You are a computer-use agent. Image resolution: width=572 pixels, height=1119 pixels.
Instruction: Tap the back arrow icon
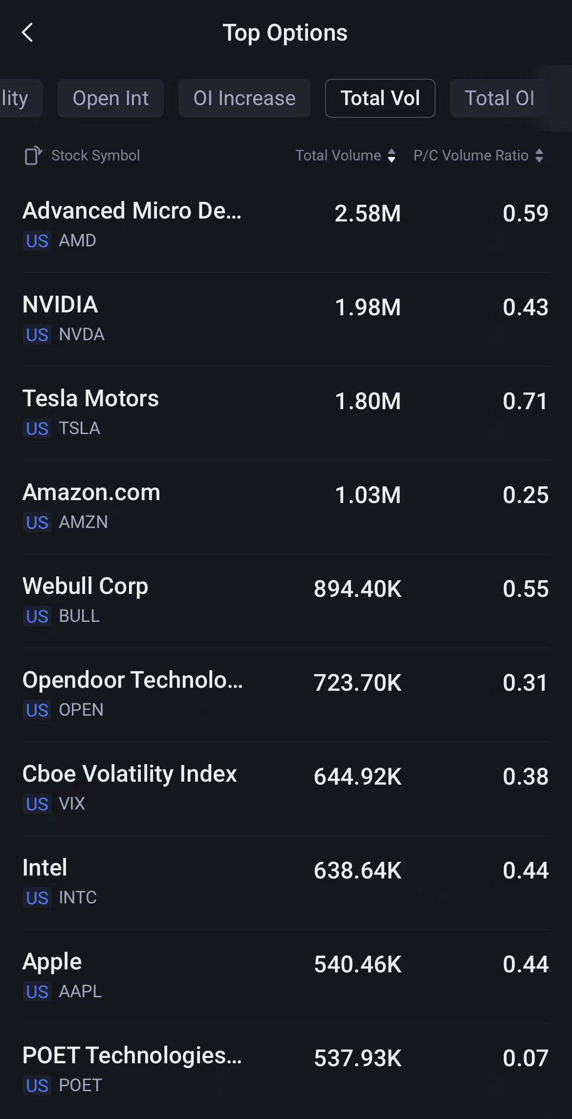28,33
